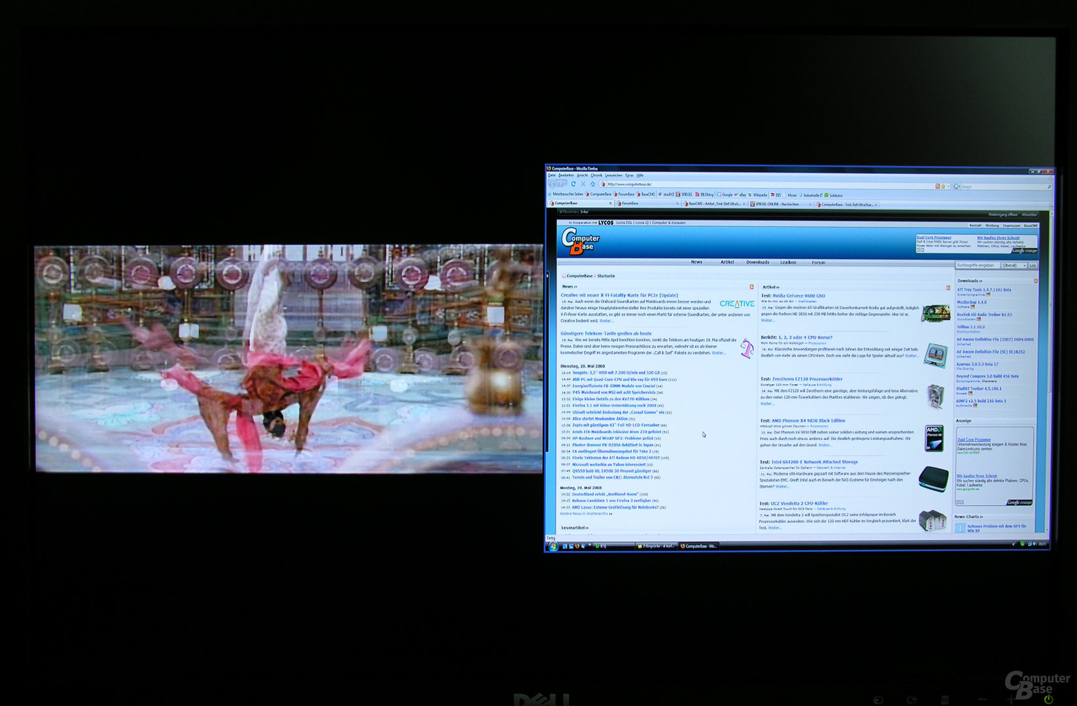Click the Abmelden link at the top right
Image resolution: width=1077 pixels, height=706 pixels.
click(x=1029, y=214)
